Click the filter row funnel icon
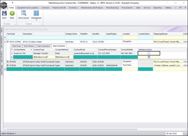The image size is (188, 136). [x=4, y=38]
